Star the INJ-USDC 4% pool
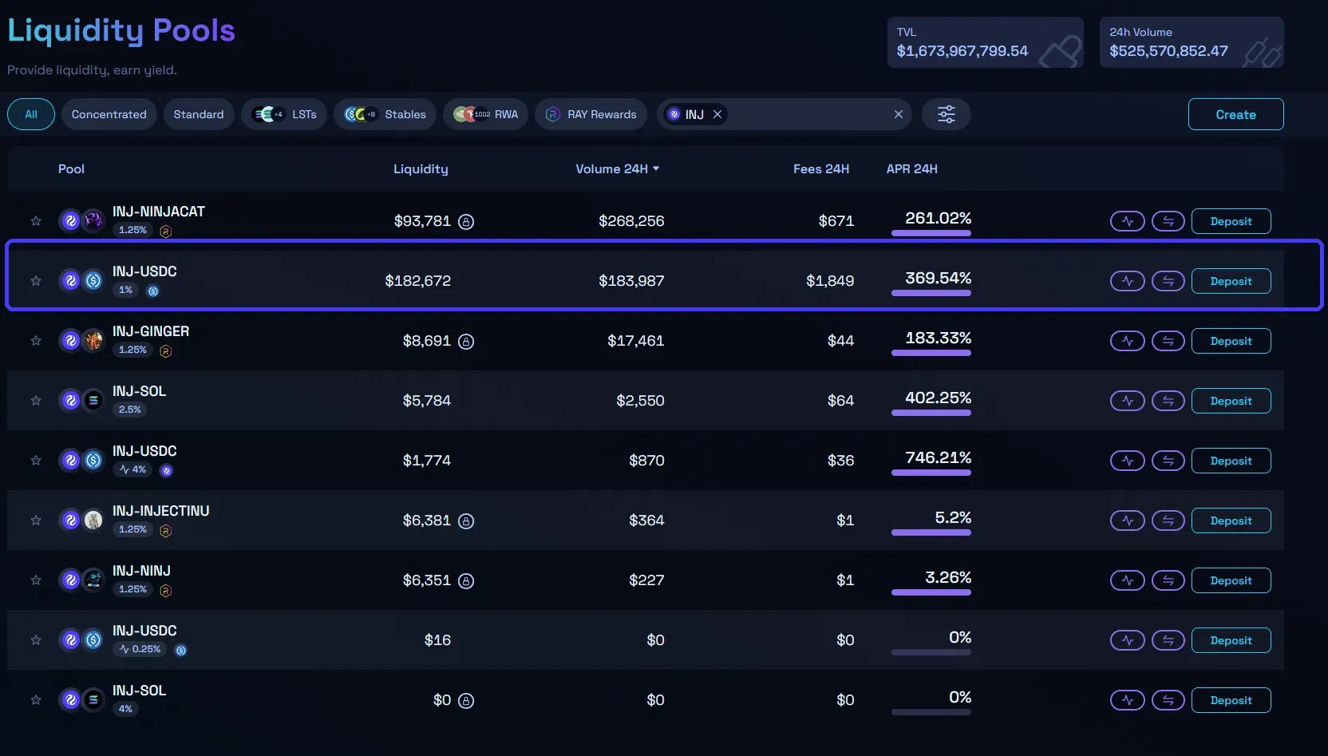 [x=36, y=461]
